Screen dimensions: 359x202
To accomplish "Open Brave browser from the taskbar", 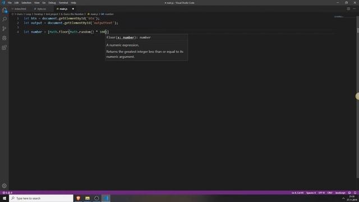I will point(79,198).
